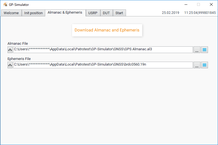Close the GP-Simulator window
The width and height of the screenshot is (218, 145).
pos(211,4)
